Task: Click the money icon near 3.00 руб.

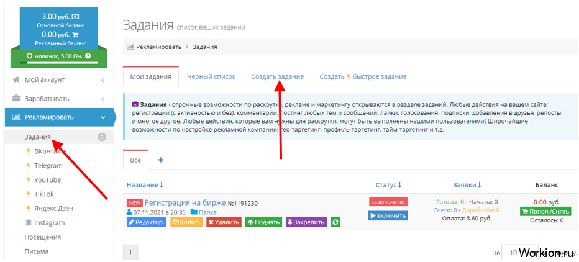Action: [76, 17]
